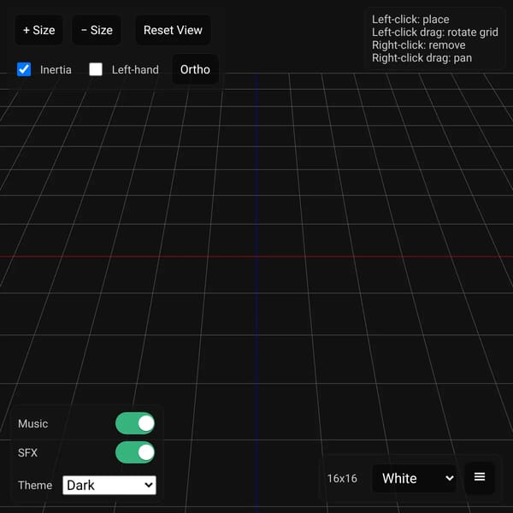Image resolution: width=513 pixels, height=513 pixels.
Task: Click the SFX label
Action: (27, 453)
